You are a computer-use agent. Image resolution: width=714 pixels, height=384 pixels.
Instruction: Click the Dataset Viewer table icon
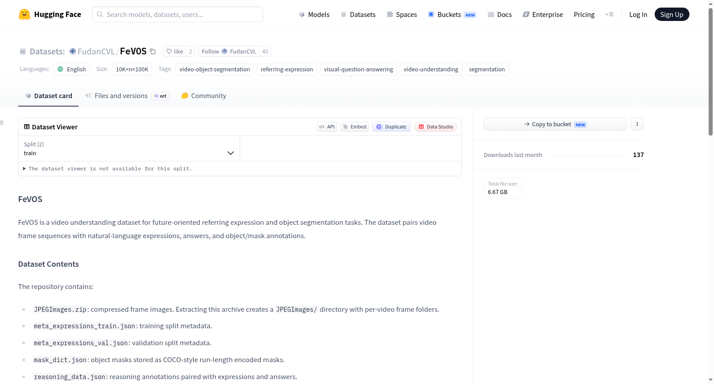click(27, 127)
